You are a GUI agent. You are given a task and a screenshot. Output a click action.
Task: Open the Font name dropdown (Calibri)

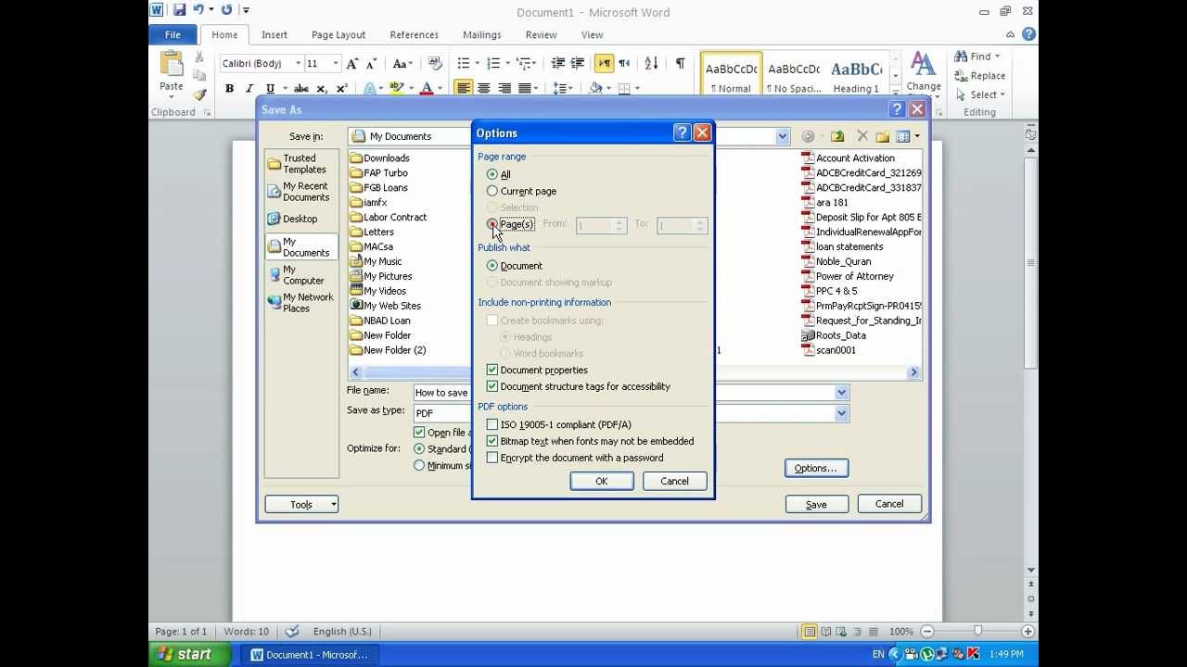tap(298, 64)
